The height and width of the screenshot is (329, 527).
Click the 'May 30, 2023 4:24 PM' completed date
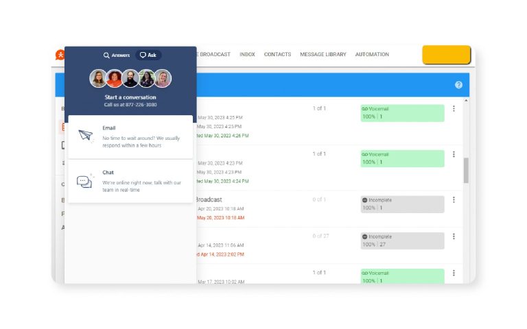click(226, 181)
